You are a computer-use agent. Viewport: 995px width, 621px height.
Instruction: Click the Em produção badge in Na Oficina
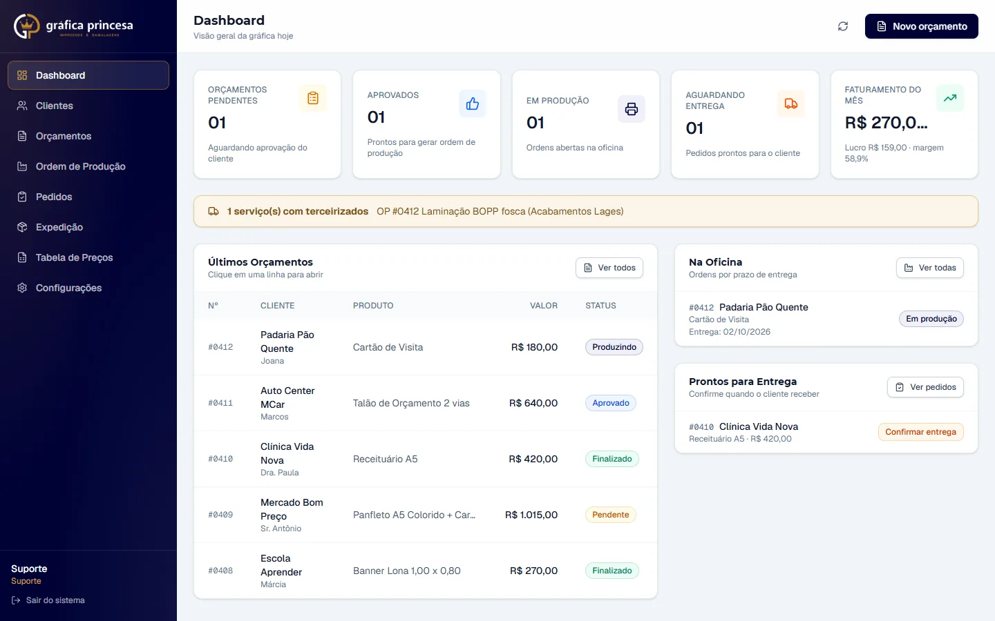click(931, 319)
